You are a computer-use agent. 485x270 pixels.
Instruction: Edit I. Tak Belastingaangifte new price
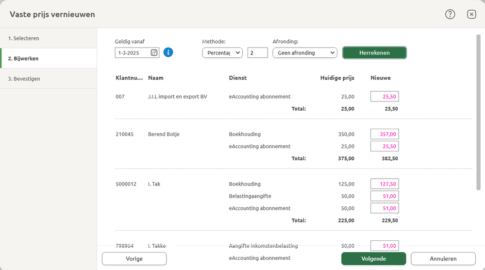(x=385, y=196)
